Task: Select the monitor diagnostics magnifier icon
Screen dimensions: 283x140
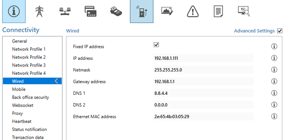Action: click(244, 11)
